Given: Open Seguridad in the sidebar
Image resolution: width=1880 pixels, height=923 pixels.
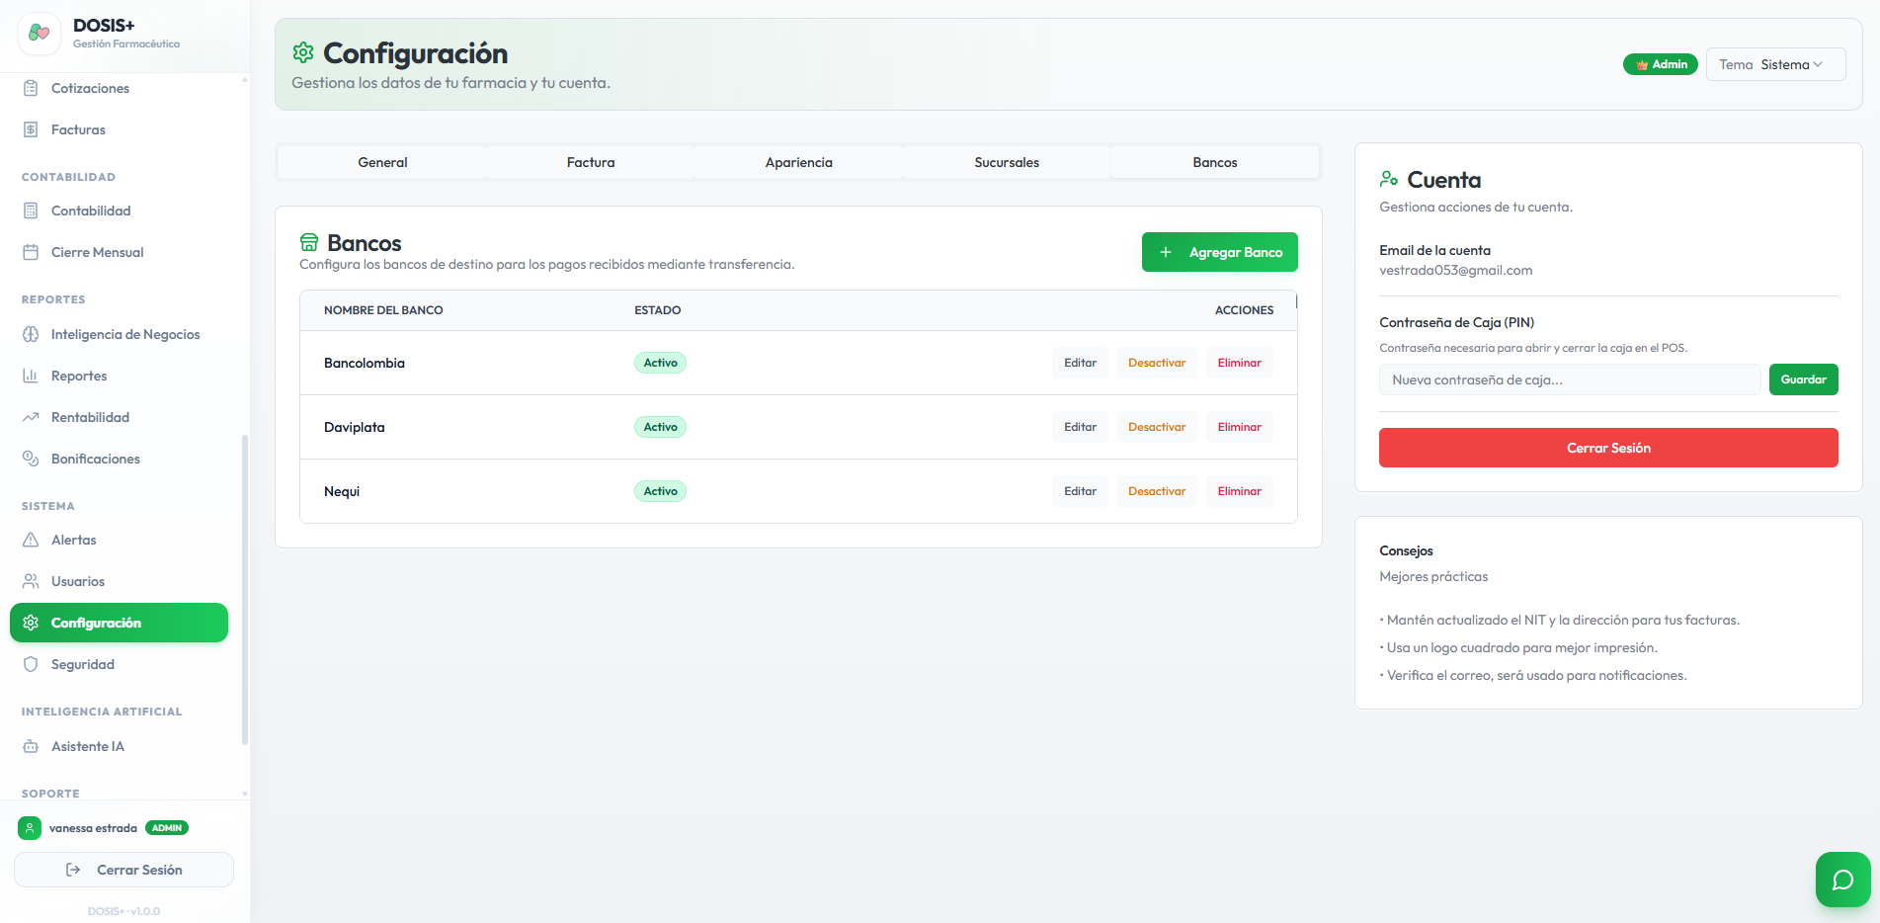Looking at the screenshot, I should (119, 664).
